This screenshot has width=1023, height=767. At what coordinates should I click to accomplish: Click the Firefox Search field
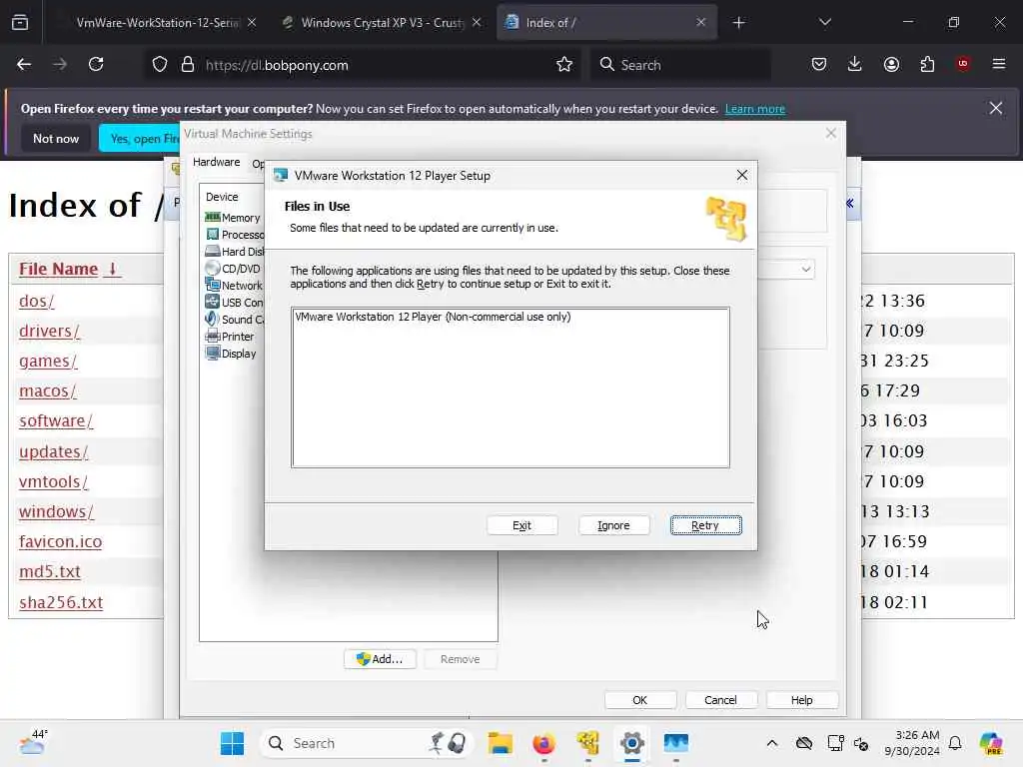coord(679,65)
